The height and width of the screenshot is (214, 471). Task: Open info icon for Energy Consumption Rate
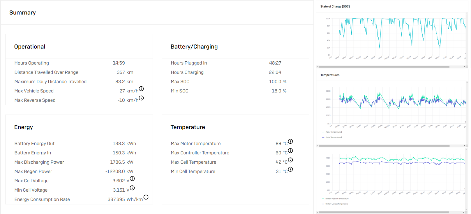pos(146,197)
